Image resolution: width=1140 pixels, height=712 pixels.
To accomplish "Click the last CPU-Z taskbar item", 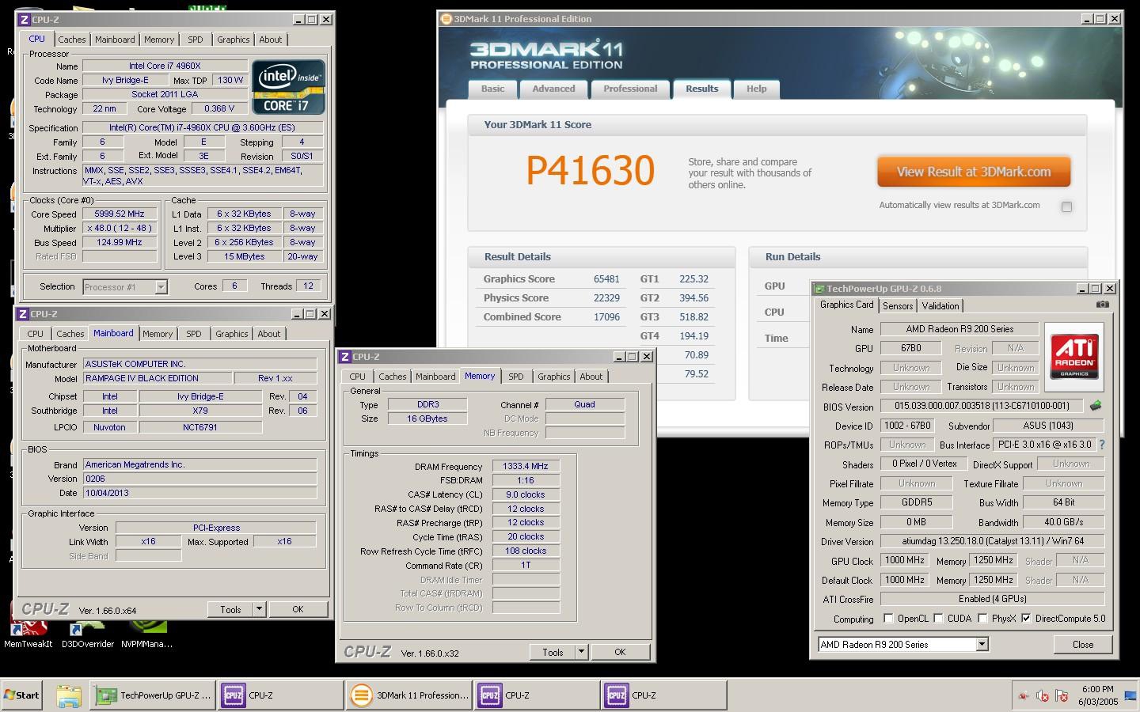I will pos(663,695).
